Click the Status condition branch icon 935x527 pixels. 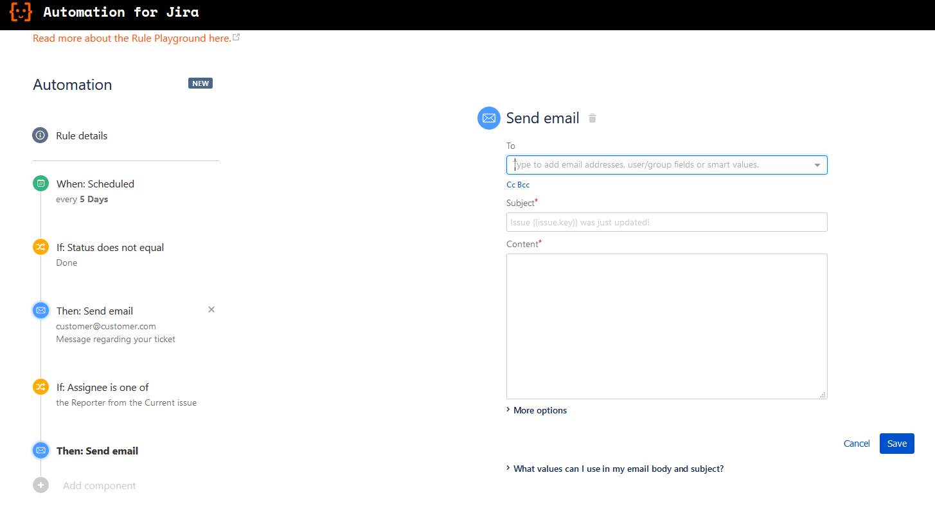pyautogui.click(x=40, y=246)
